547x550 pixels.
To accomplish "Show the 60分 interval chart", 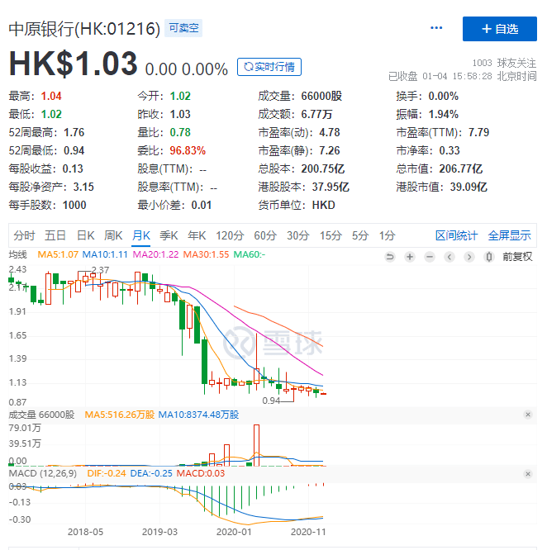I will coord(265,235).
